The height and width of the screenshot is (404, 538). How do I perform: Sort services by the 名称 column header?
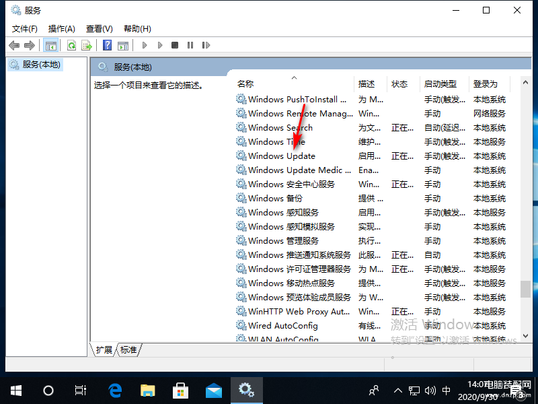coord(295,83)
